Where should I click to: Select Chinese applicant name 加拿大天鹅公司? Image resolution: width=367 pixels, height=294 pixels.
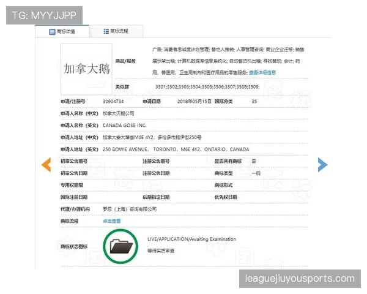coord(119,113)
